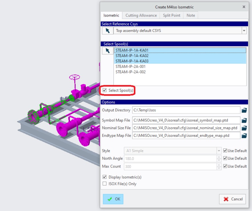The width and height of the screenshot is (252, 211).
Task: Click the Reference Csys selection arrow icon
Action: [107, 31]
